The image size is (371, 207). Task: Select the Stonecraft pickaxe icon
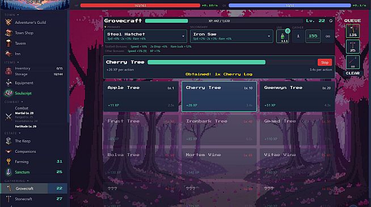[9, 199]
